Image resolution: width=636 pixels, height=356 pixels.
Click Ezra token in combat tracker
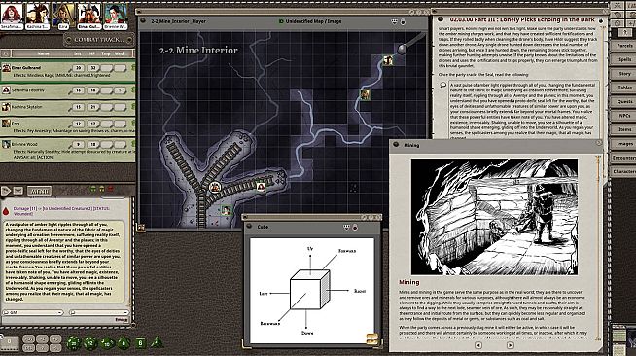[6, 124]
